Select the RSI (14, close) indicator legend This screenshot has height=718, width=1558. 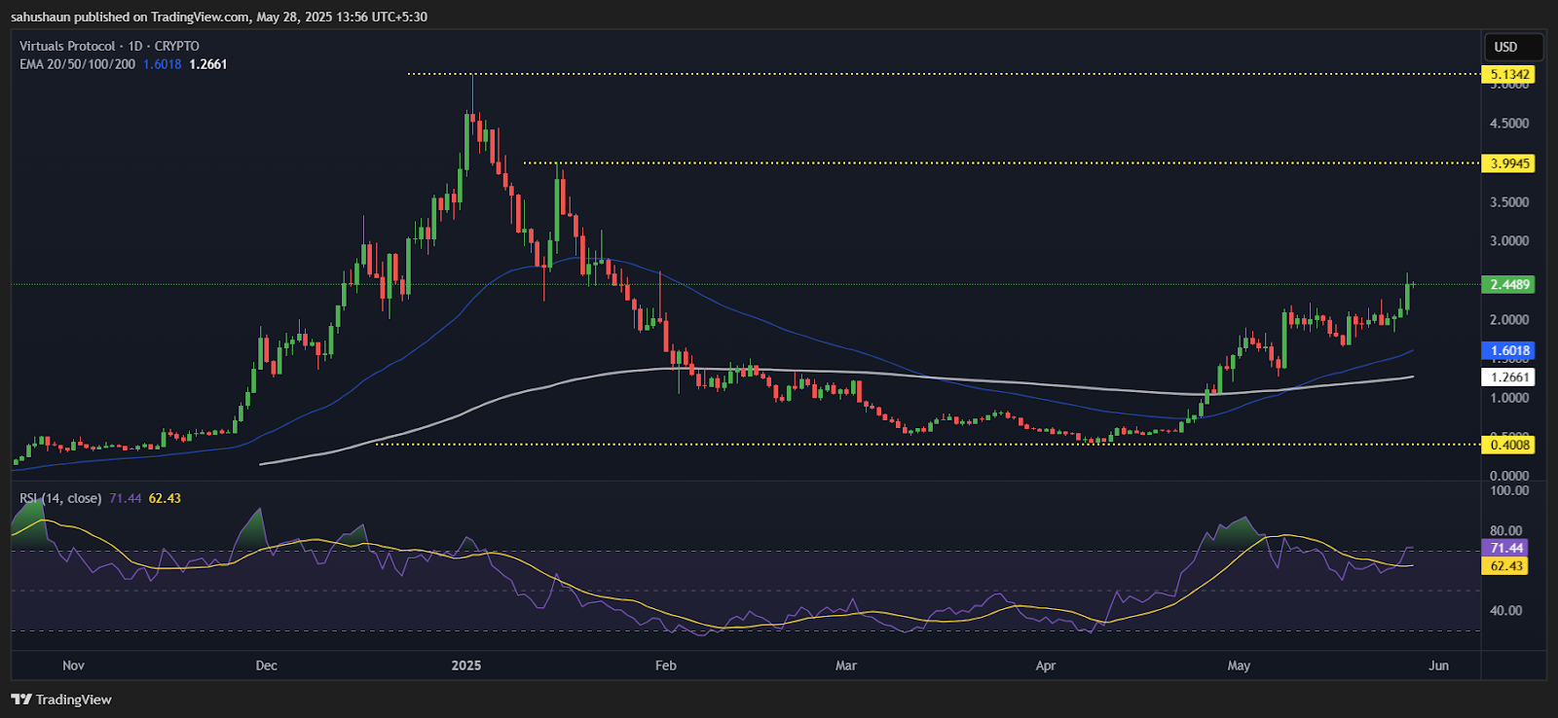(60, 498)
